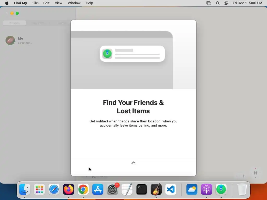This screenshot has width=267, height=200.
Task: Open the Find My application menu
Action: coord(20,3)
